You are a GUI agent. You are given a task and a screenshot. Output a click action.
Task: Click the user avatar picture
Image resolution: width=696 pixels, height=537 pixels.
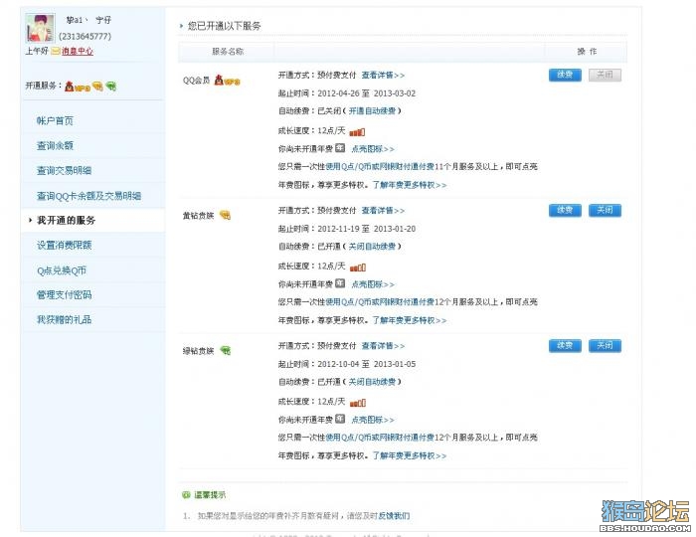[41, 28]
